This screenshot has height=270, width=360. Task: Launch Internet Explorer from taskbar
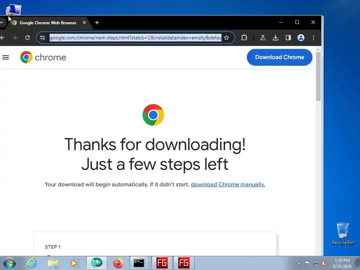[31, 263]
